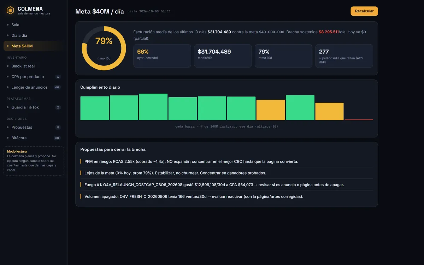The width and height of the screenshot is (424, 265).
Task: Open CPA por producto page
Action: (34, 77)
